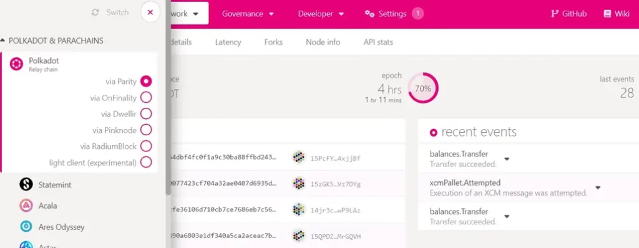The height and width of the screenshot is (248, 639).
Task: Click identicon for address 15PcFY…4xjjBf
Action: [x=299, y=157]
